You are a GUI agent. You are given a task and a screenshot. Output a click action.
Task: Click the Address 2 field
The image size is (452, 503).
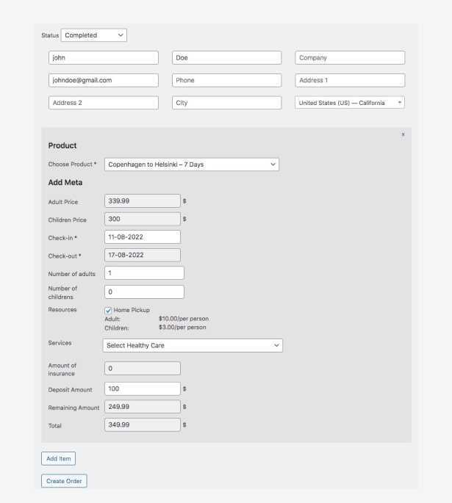(104, 103)
